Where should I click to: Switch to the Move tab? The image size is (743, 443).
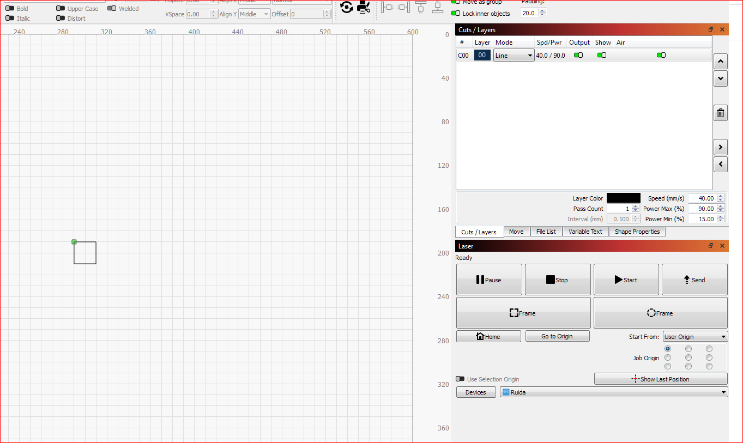[x=516, y=232]
